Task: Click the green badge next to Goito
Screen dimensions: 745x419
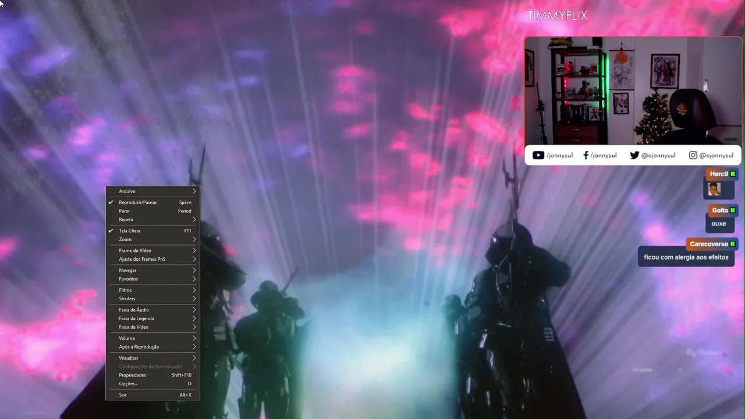Action: 733,210
